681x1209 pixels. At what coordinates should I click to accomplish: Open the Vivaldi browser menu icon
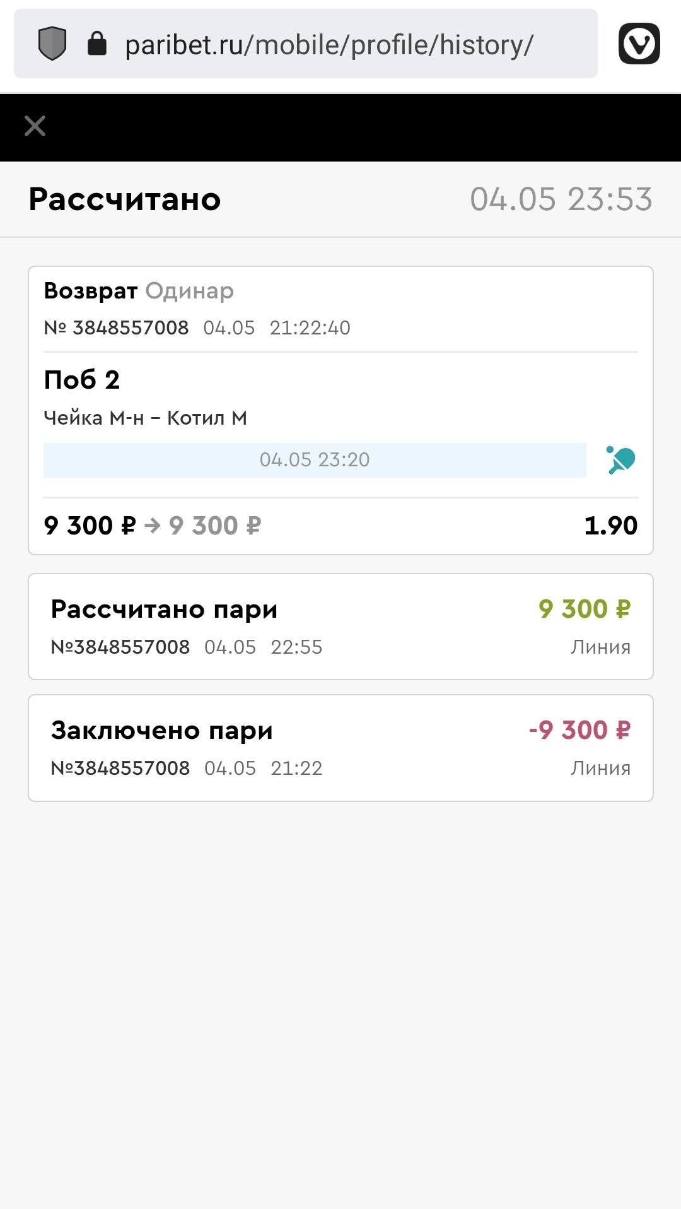pyautogui.click(x=639, y=44)
